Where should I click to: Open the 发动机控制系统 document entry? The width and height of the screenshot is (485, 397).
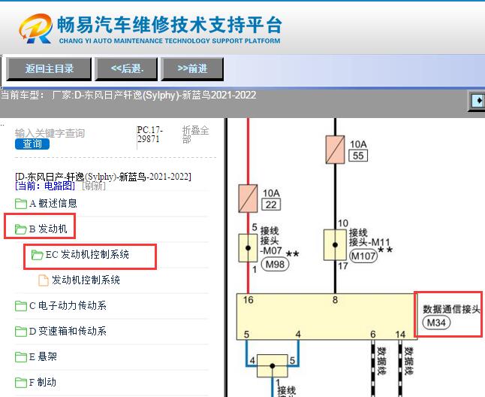(86, 280)
